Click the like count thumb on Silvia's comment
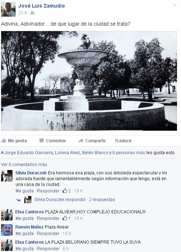Image resolution: width=181 pixels, height=252 pixels. coord(65,191)
